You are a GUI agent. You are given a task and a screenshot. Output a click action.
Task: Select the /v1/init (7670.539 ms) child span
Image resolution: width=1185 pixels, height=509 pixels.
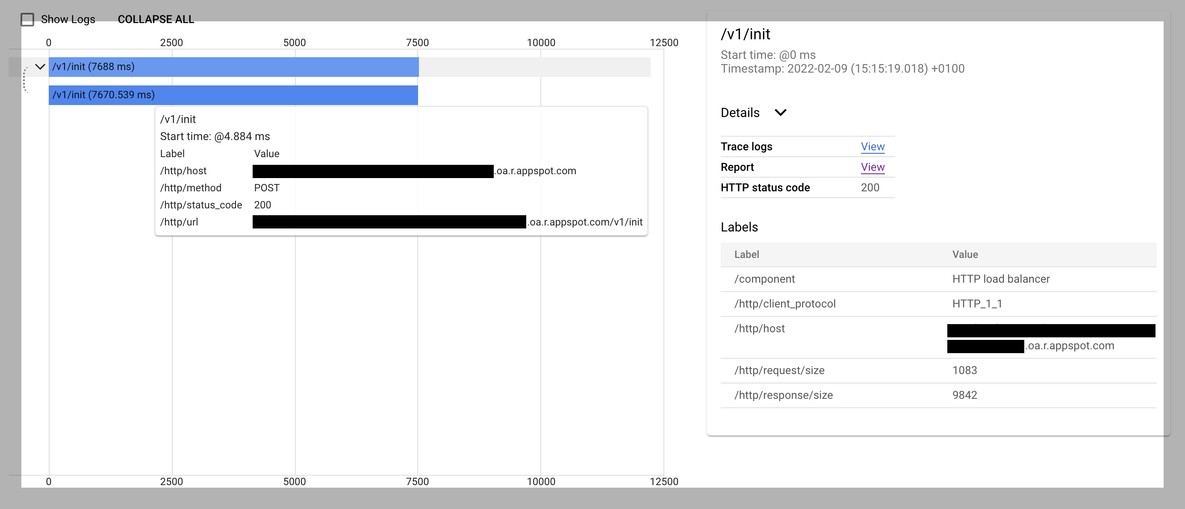point(233,95)
